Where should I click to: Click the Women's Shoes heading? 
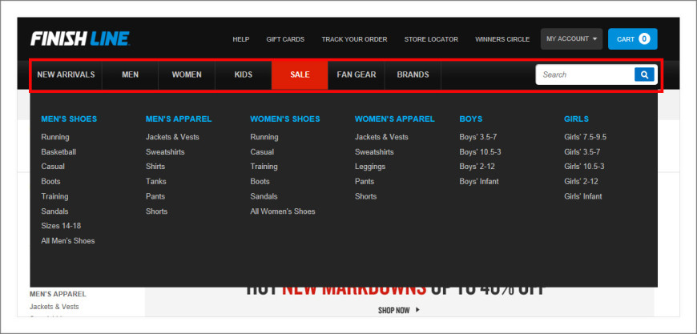285,119
